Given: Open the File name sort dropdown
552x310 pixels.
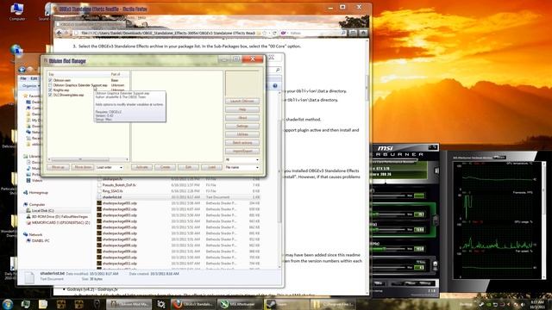Looking at the screenshot, I should [x=242, y=167].
